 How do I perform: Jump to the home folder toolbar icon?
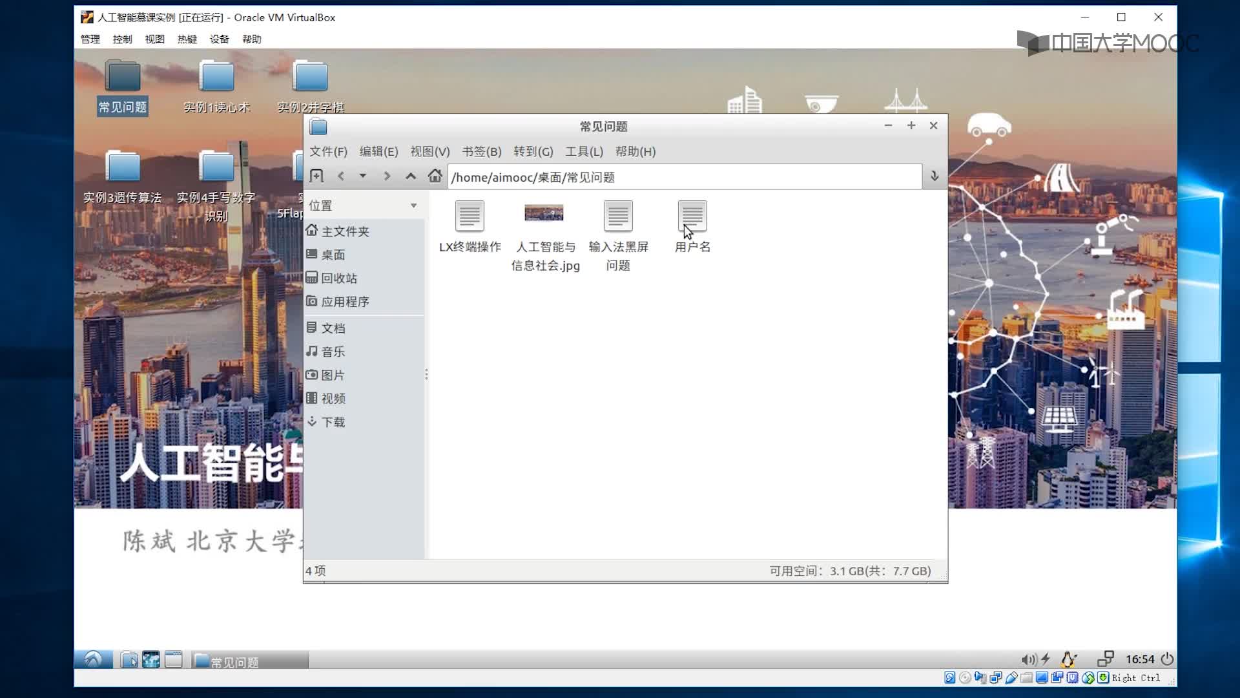coord(435,176)
